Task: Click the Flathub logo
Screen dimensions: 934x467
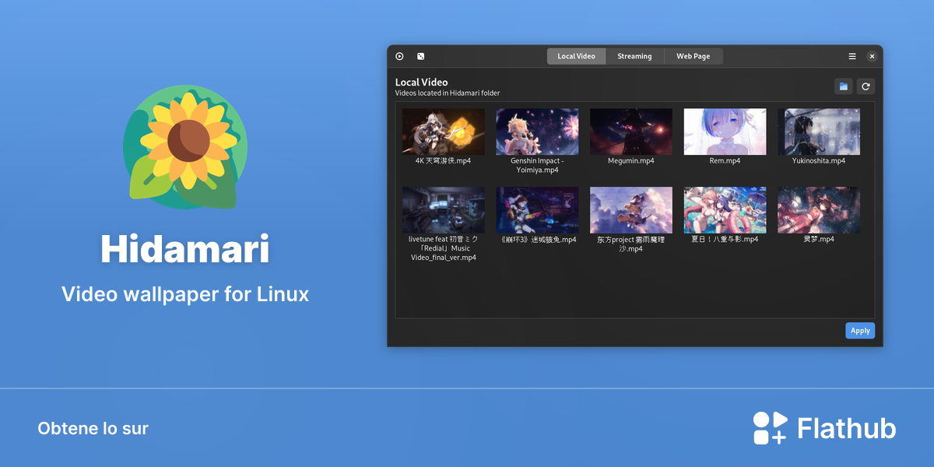Action: tap(824, 428)
